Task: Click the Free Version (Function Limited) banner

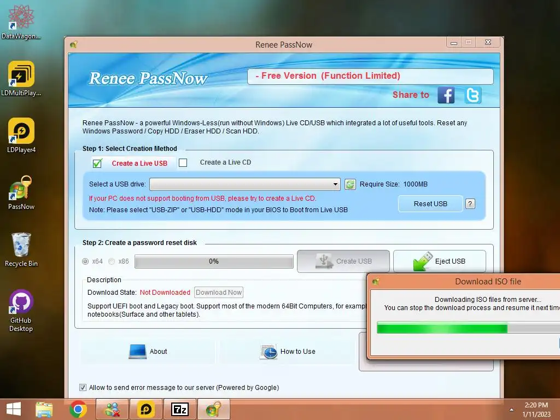Action: (370, 76)
